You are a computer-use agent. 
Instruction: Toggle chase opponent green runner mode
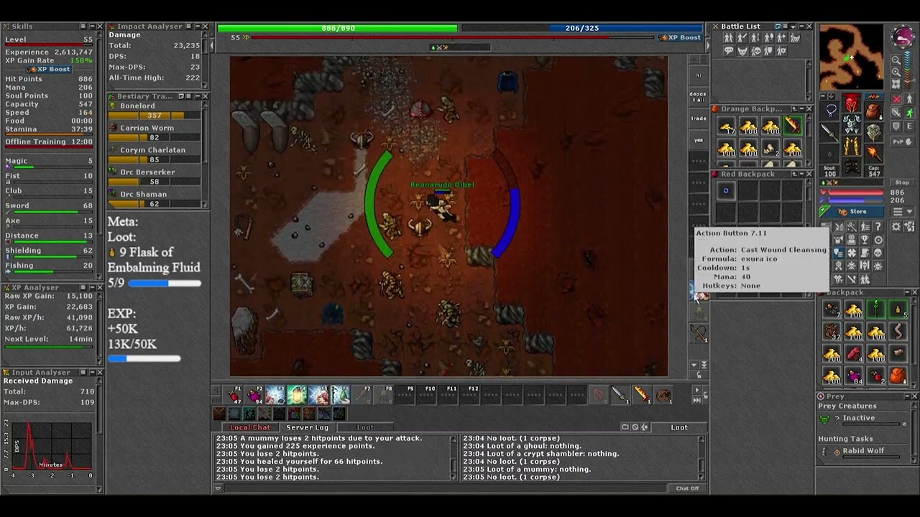click(x=909, y=113)
